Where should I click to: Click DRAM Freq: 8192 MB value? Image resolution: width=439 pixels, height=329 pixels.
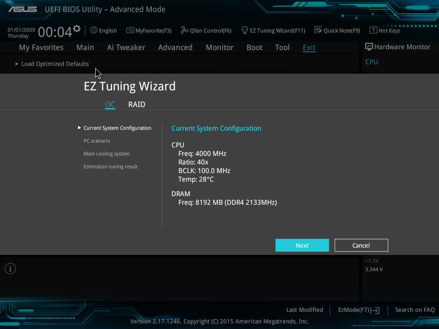point(228,203)
